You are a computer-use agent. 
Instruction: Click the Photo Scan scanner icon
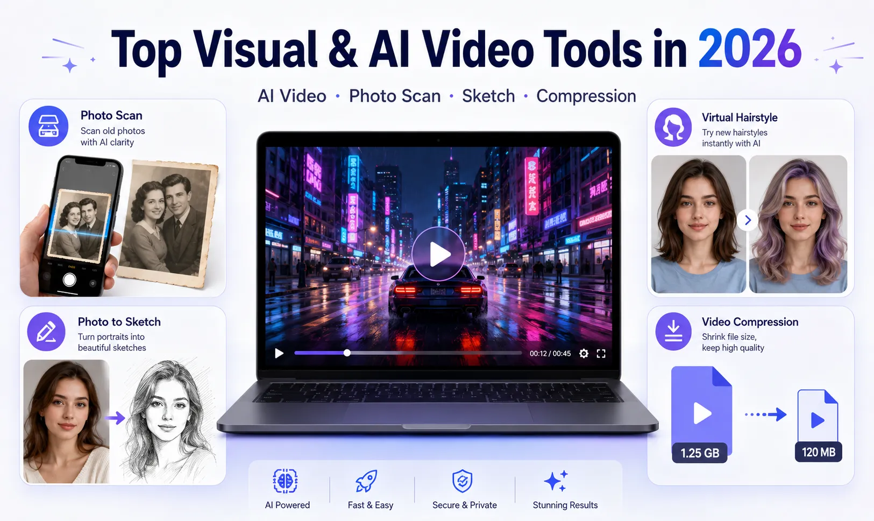pyautogui.click(x=48, y=126)
